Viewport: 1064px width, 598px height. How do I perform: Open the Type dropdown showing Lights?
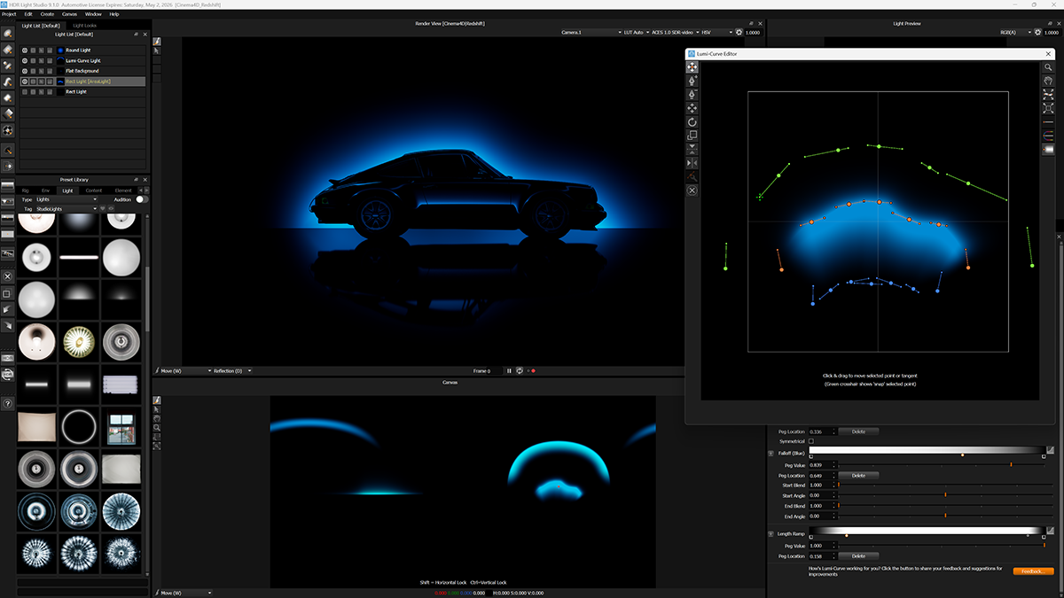click(x=66, y=199)
